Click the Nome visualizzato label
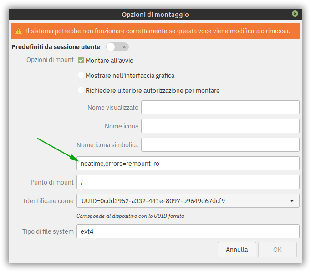The image size is (311, 272). pos(113,108)
